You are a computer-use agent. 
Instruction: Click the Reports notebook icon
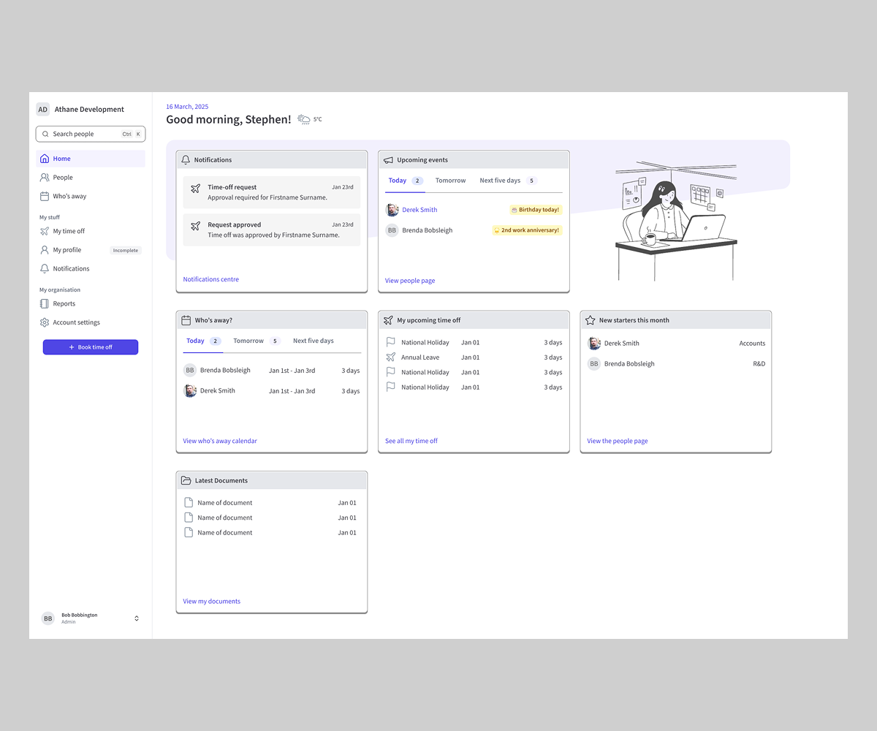pos(45,303)
